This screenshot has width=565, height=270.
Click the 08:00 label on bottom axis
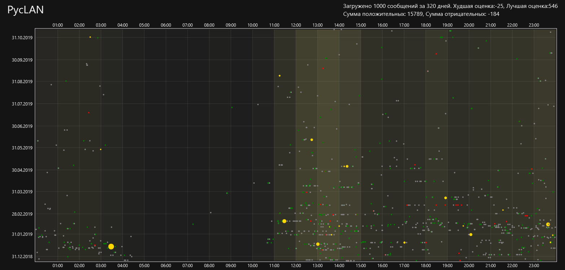pos(209,266)
